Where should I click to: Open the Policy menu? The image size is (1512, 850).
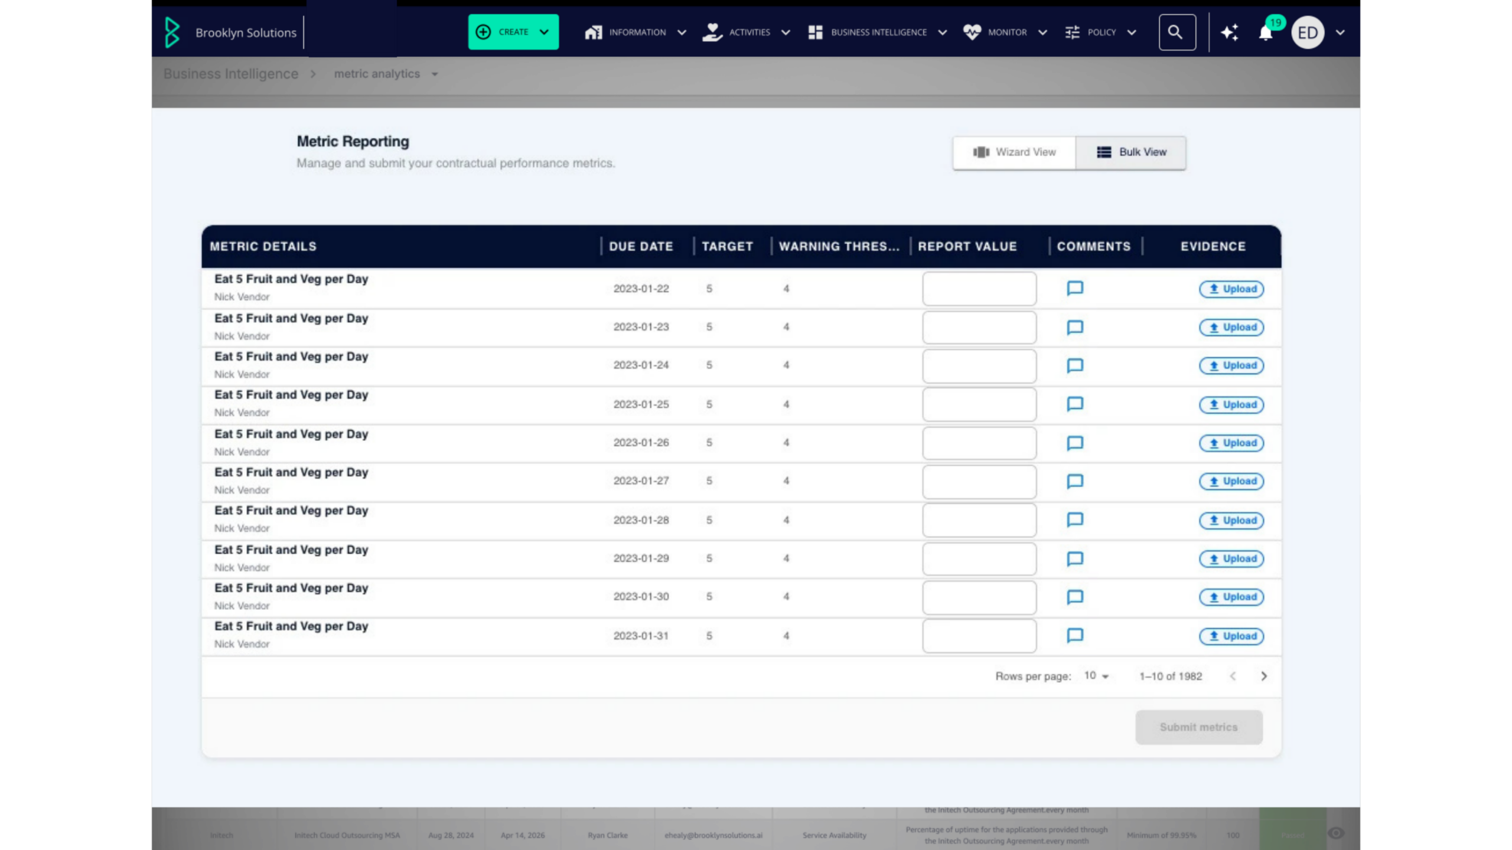coord(1100,32)
